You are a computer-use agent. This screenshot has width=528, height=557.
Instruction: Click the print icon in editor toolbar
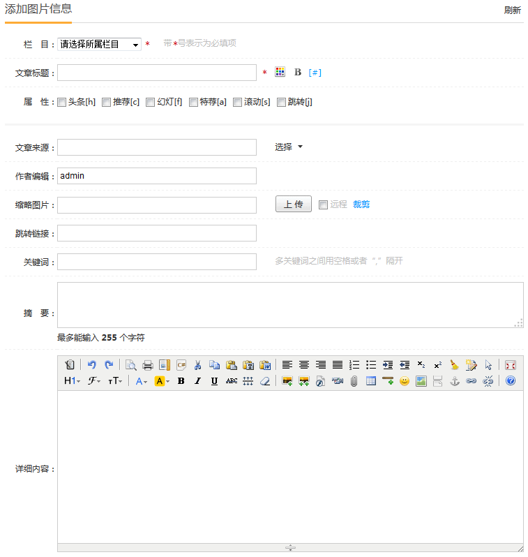(147, 364)
